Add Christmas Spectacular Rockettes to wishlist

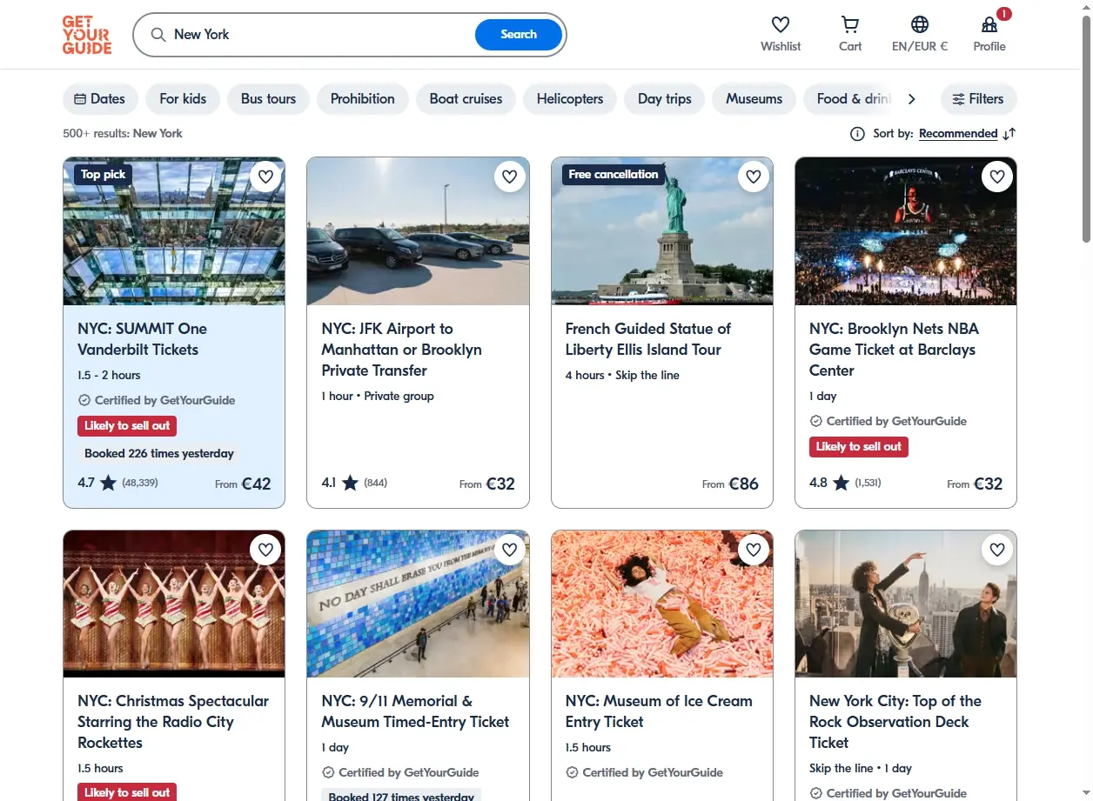tap(266, 550)
